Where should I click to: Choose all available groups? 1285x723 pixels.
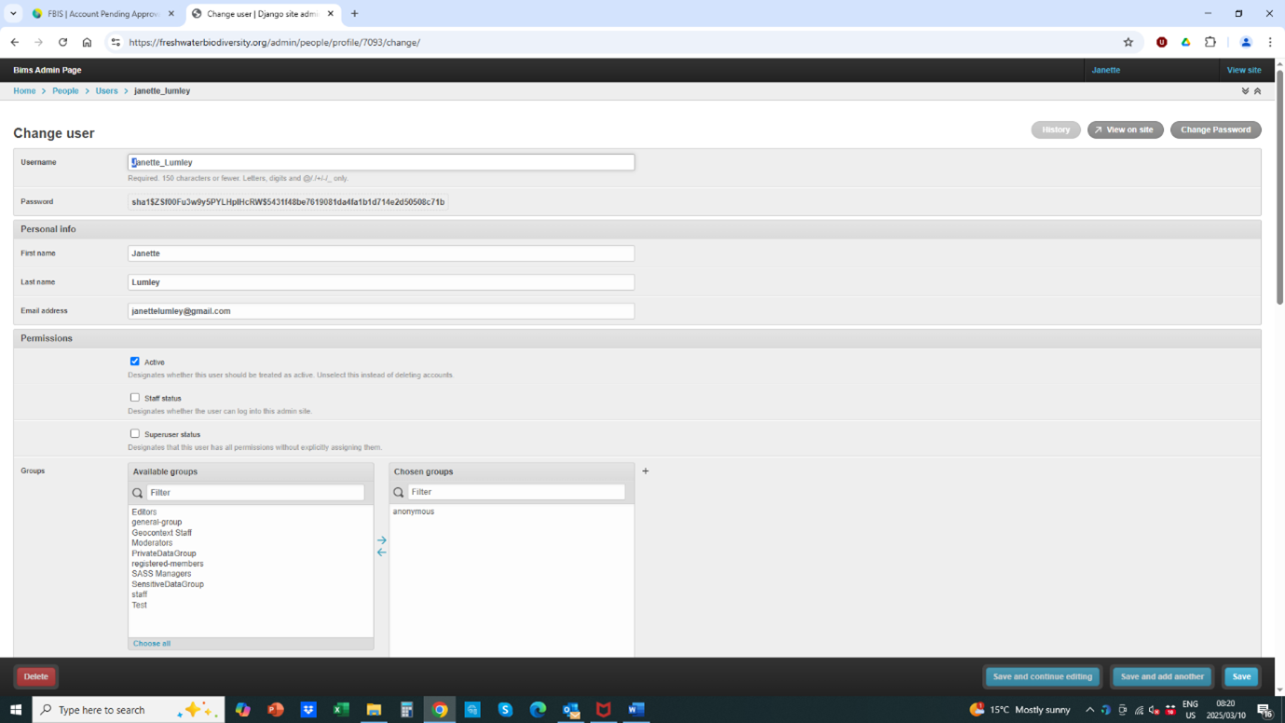pyautogui.click(x=152, y=644)
